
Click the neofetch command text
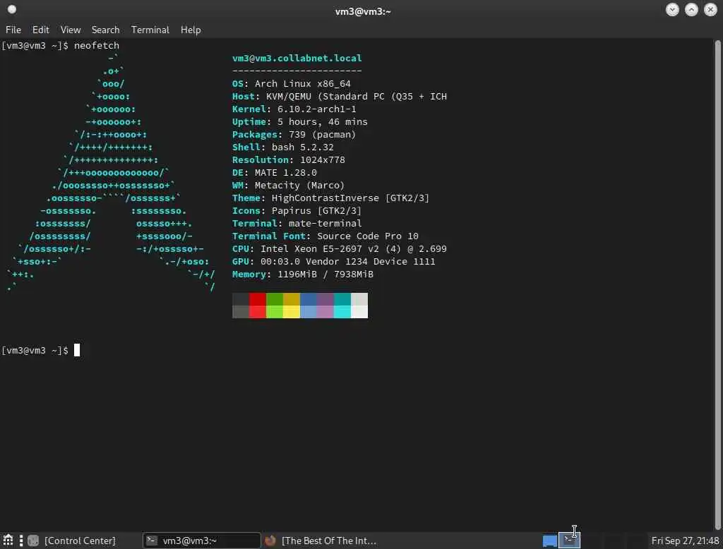(x=96, y=46)
